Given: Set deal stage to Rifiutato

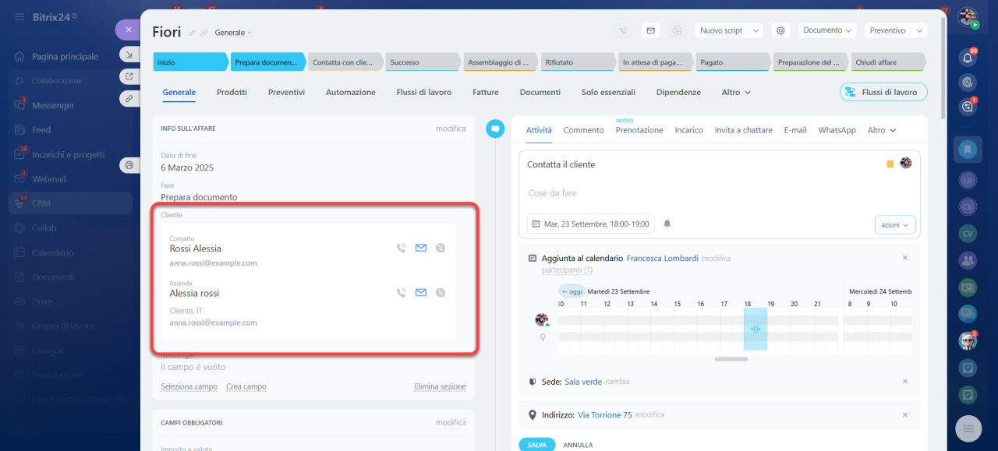Looking at the screenshot, I should (578, 62).
